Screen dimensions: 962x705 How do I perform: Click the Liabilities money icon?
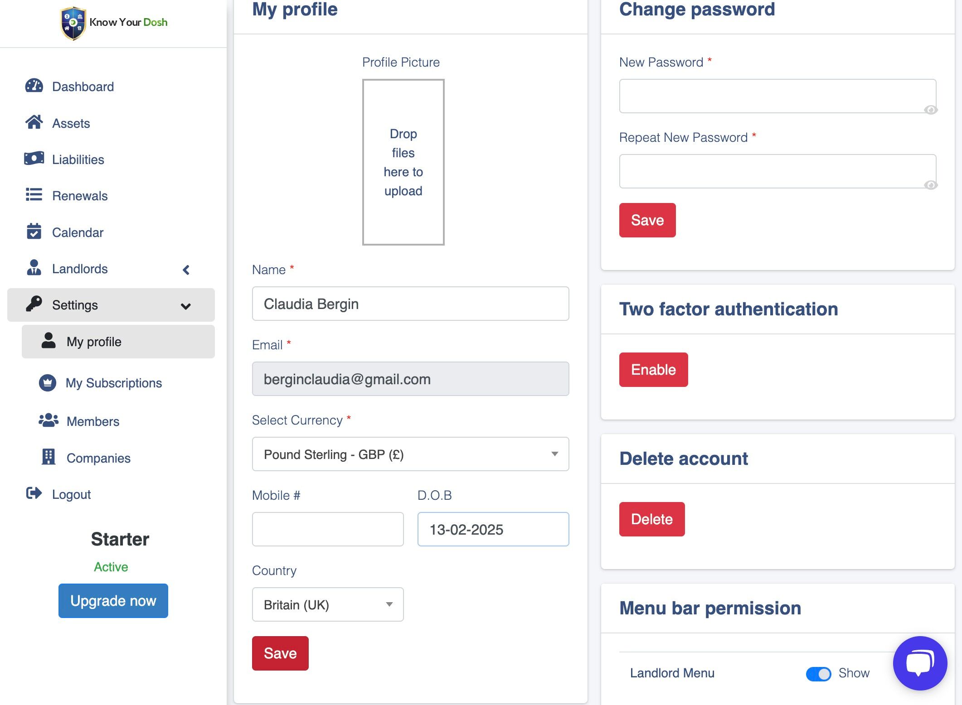[34, 159]
